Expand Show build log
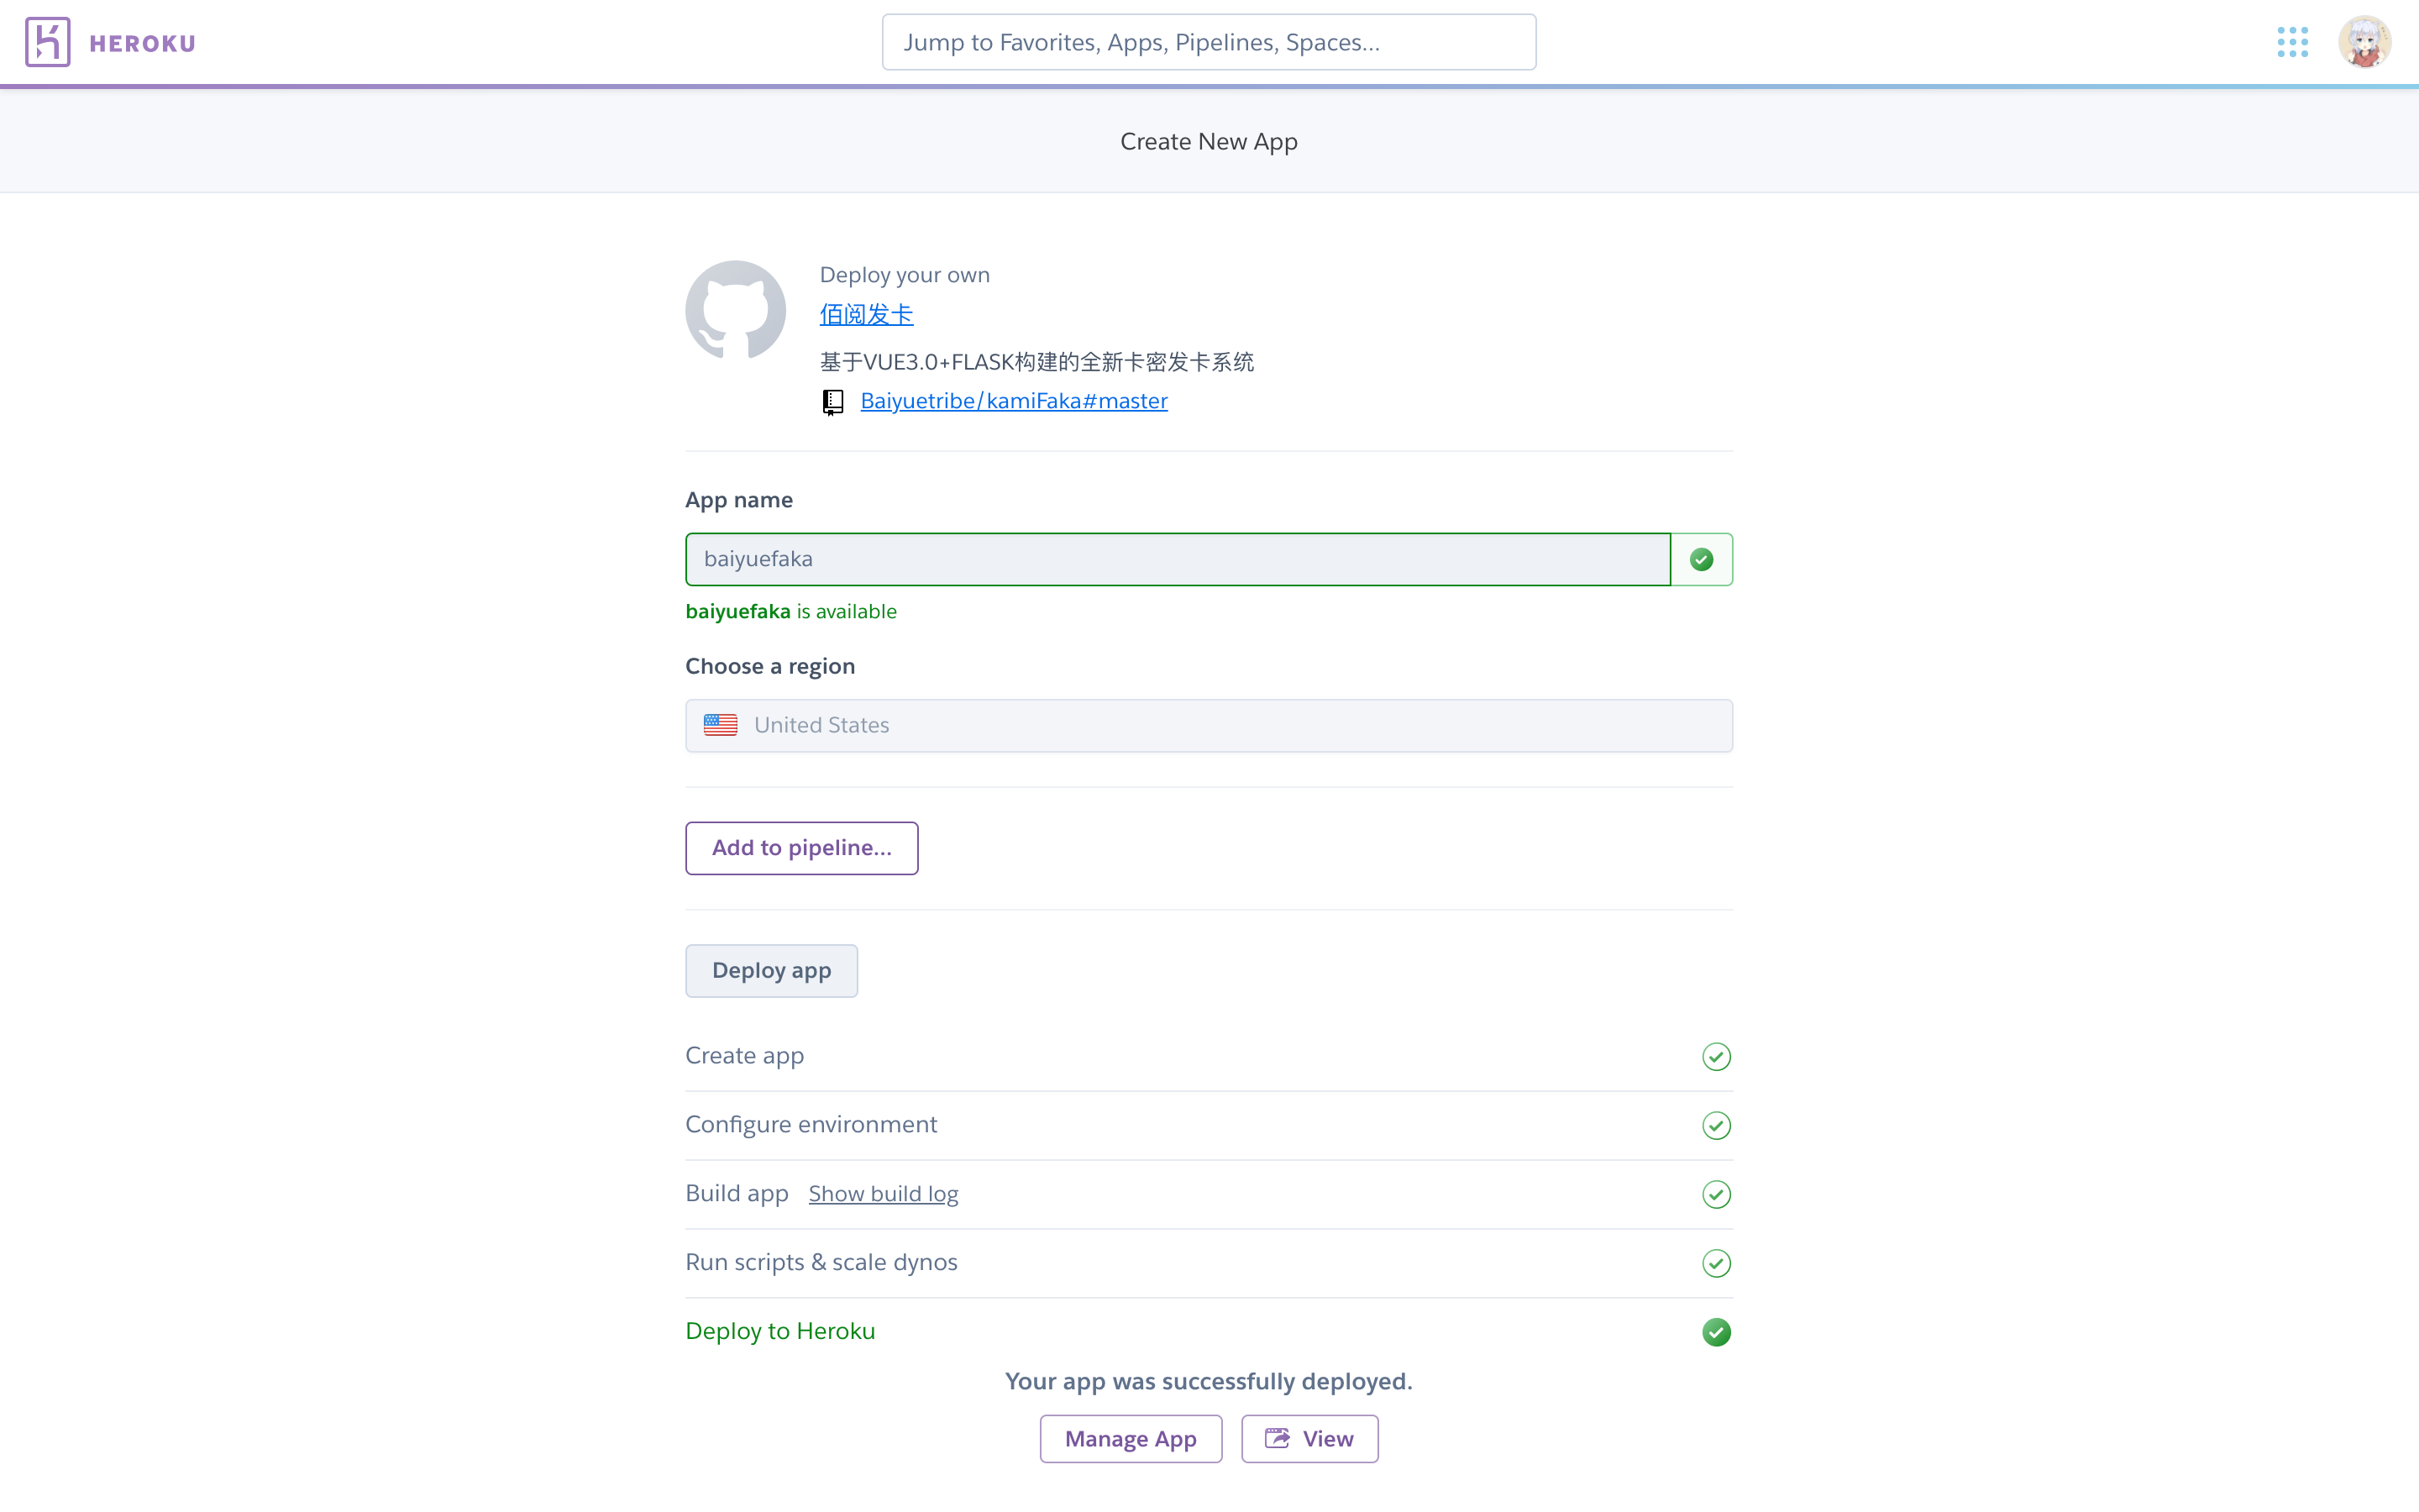 883,1194
